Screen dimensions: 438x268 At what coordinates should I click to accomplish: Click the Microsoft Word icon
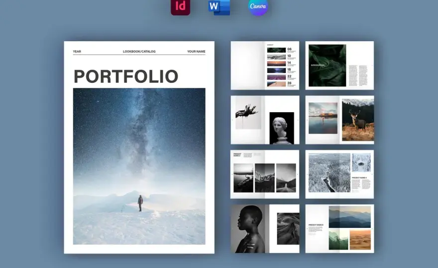(219, 7)
